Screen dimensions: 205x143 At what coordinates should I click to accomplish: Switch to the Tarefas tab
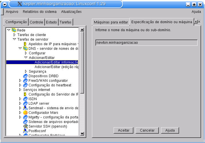coord(65,22)
